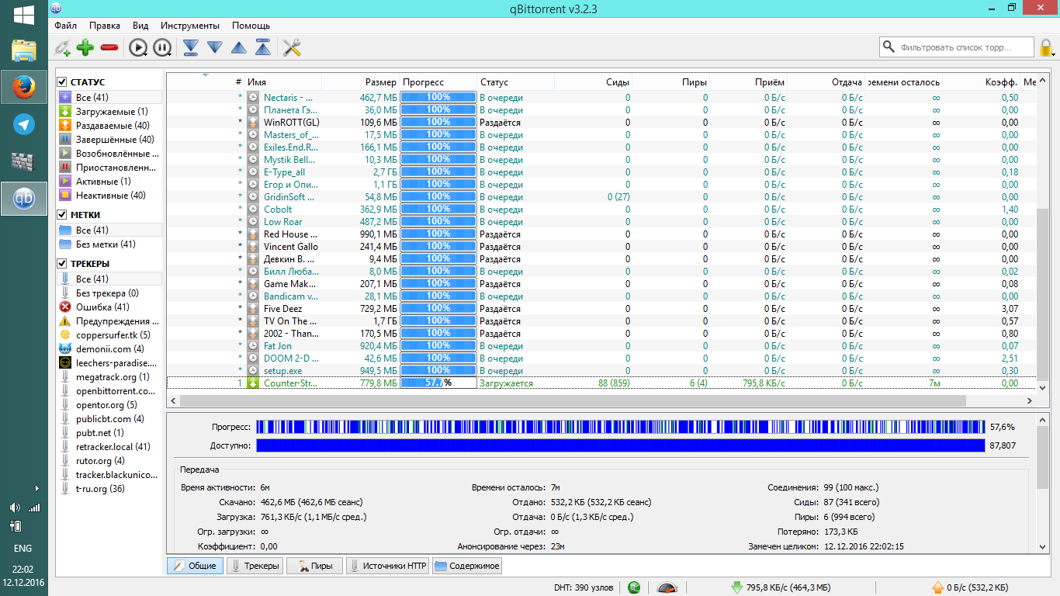Filter by rutor.org (4) tracker

[x=100, y=461]
